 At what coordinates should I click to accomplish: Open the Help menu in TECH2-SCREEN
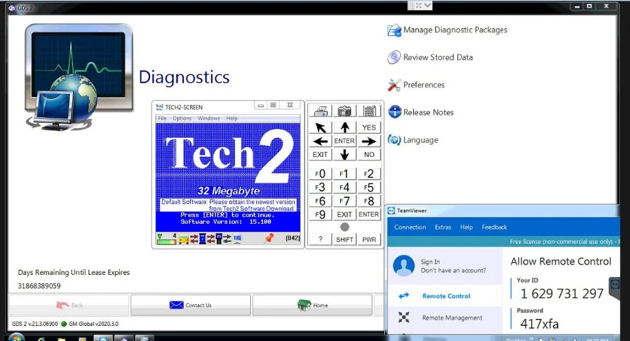point(232,118)
